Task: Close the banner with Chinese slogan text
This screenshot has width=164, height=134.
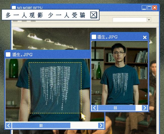Action: [94, 15]
